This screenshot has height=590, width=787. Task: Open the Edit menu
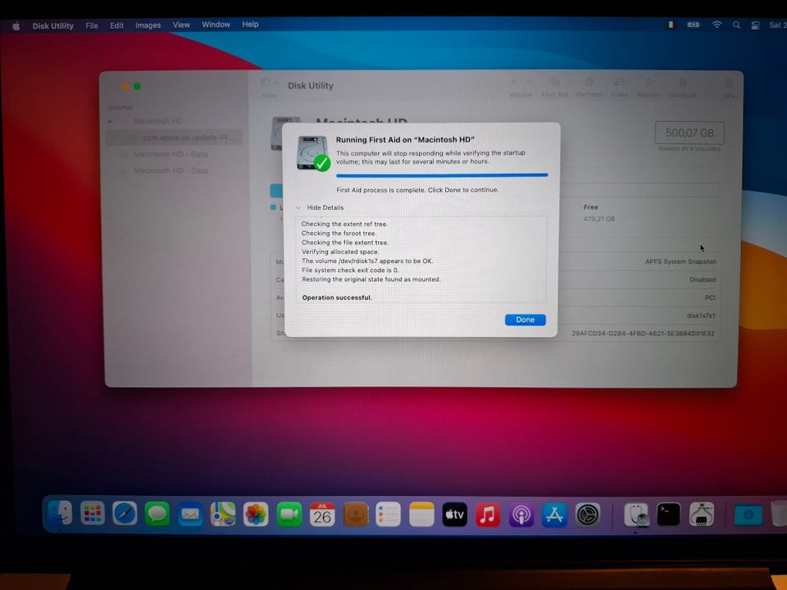pyautogui.click(x=117, y=25)
